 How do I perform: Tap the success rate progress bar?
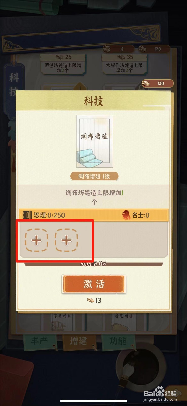pyautogui.click(x=94, y=264)
